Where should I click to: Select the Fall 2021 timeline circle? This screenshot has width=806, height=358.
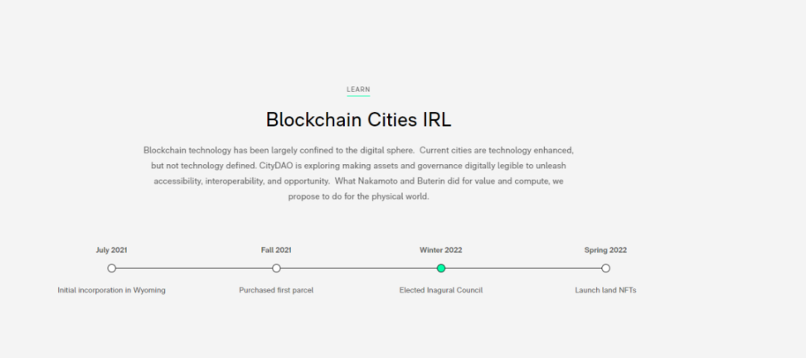pos(276,268)
